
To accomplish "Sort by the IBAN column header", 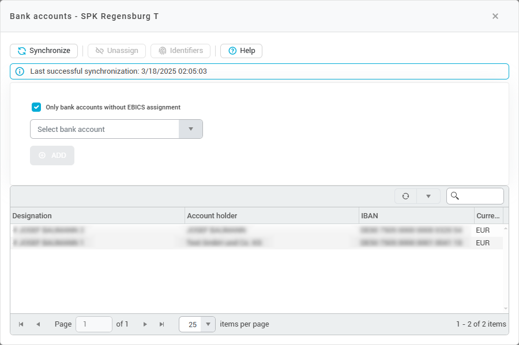I will (x=369, y=216).
